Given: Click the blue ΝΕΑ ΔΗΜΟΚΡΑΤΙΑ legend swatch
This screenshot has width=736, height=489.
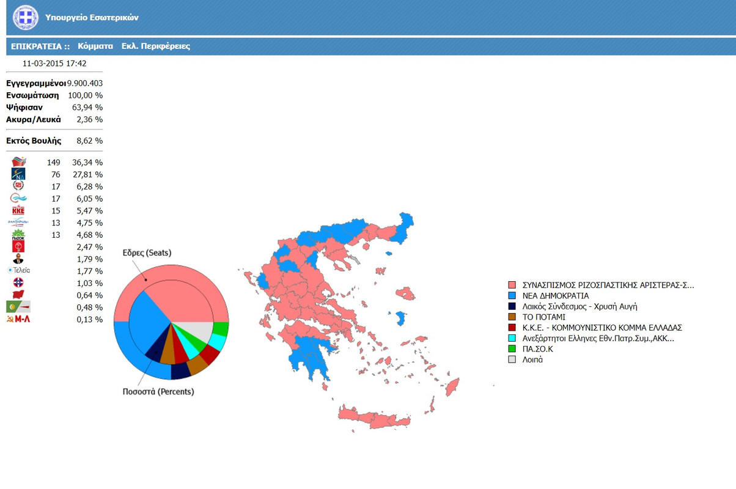Looking at the screenshot, I should tap(512, 296).
